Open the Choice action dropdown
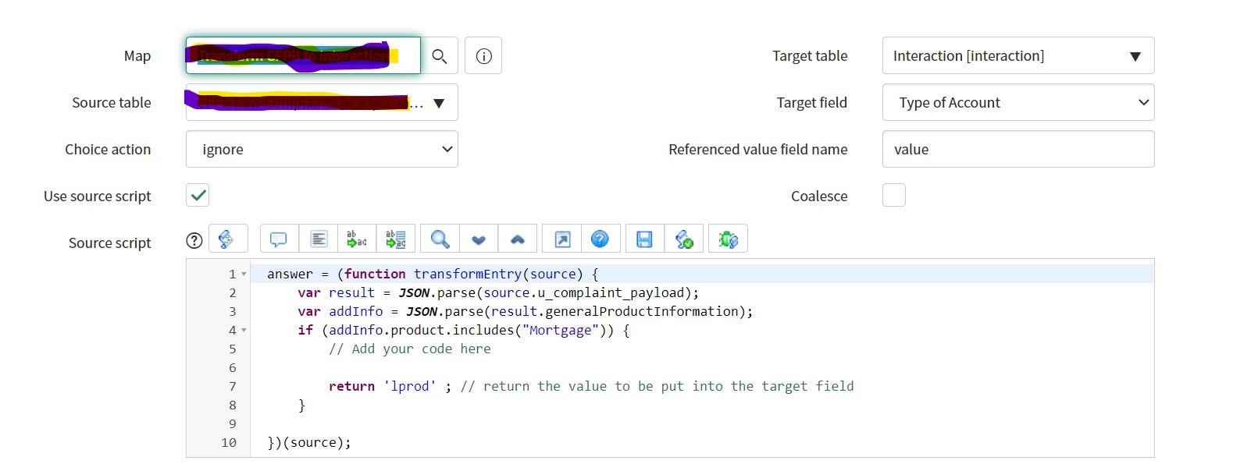 coord(322,149)
